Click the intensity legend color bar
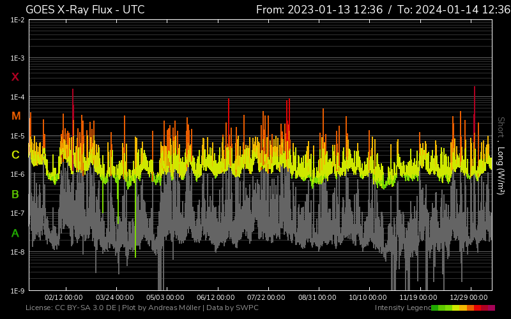This screenshot has width=511, height=319. pyautogui.click(x=462, y=308)
